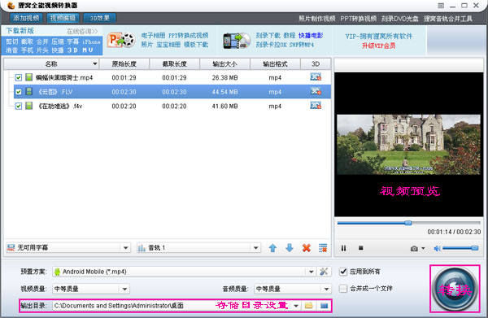Screen dimensions: 488x318
Task: Click the 3D icon for 《在劫难逃》.f4v
Action: tap(316, 106)
